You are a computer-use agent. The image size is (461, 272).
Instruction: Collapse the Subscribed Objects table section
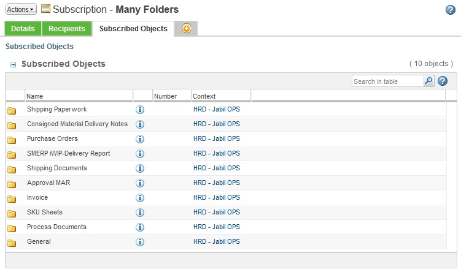click(x=14, y=64)
